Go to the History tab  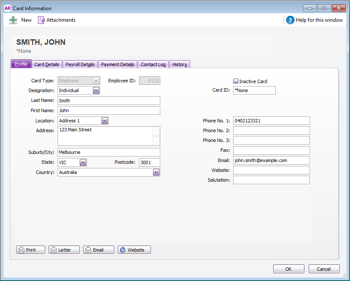point(179,64)
